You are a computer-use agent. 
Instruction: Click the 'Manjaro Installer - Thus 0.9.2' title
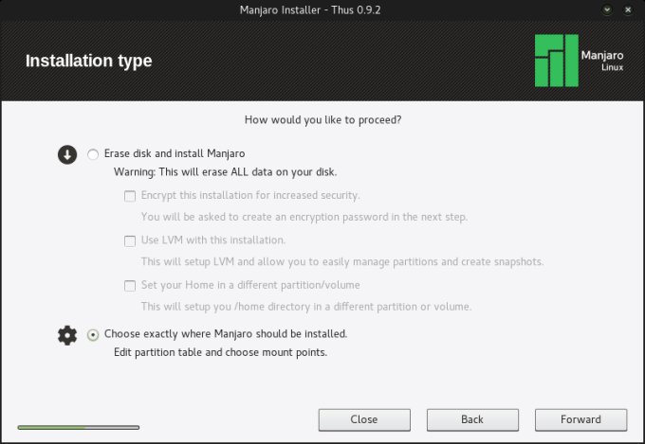click(310, 9)
